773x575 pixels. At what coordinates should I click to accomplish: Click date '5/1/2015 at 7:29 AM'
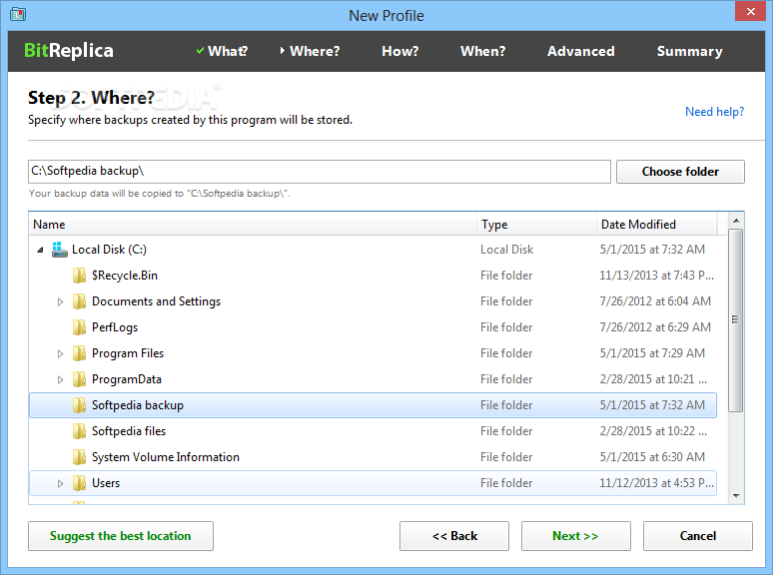tap(652, 353)
